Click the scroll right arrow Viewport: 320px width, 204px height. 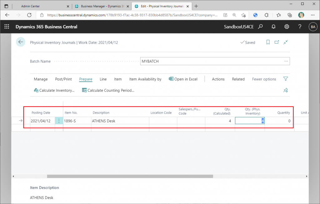click(307, 176)
